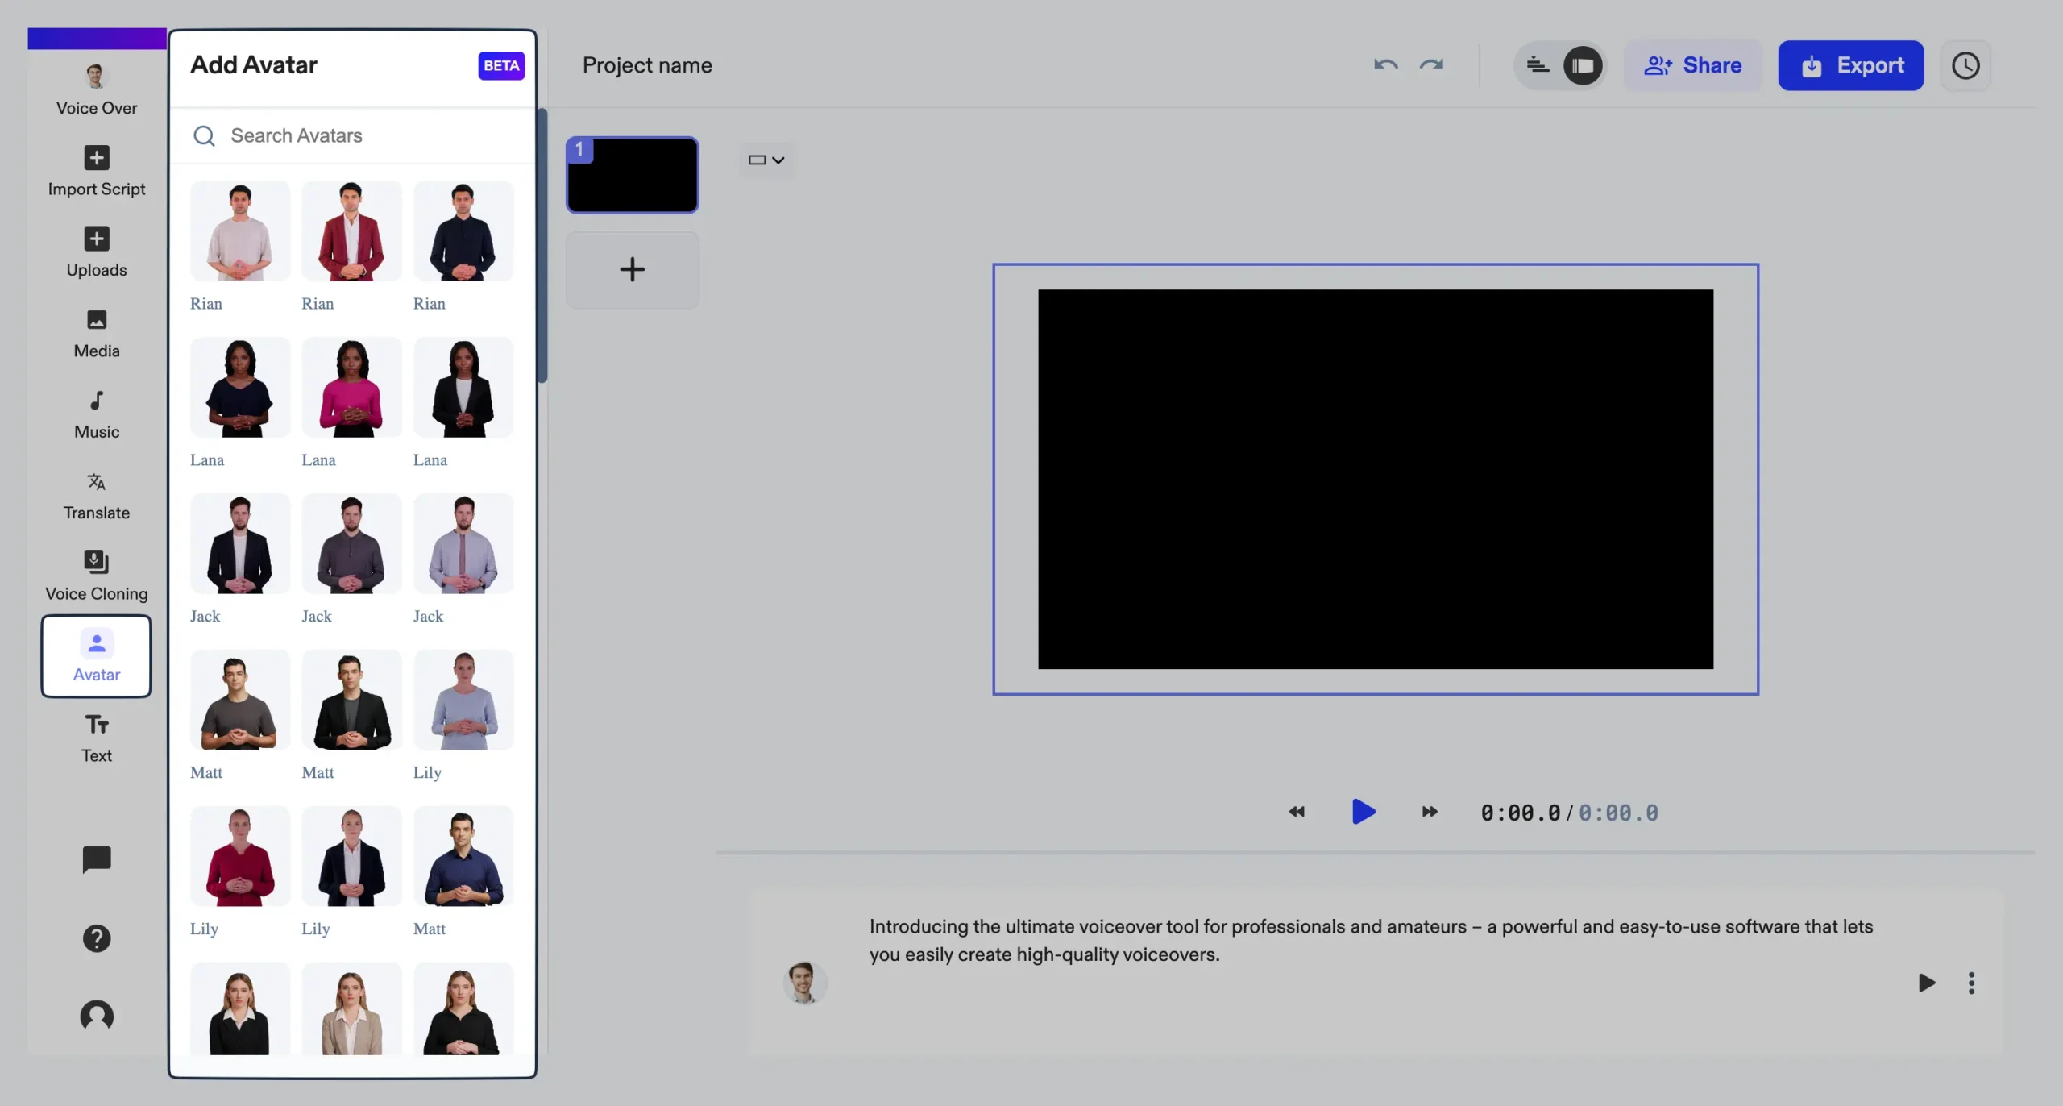
Task: Select the Avatar sidebar item
Action: [96, 656]
